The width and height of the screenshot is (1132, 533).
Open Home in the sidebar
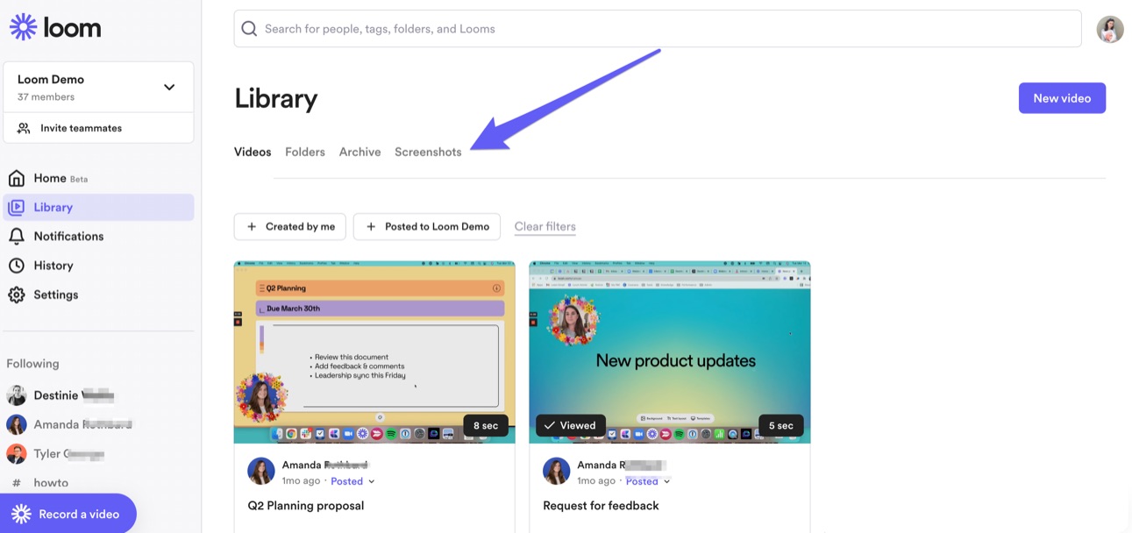point(98,179)
